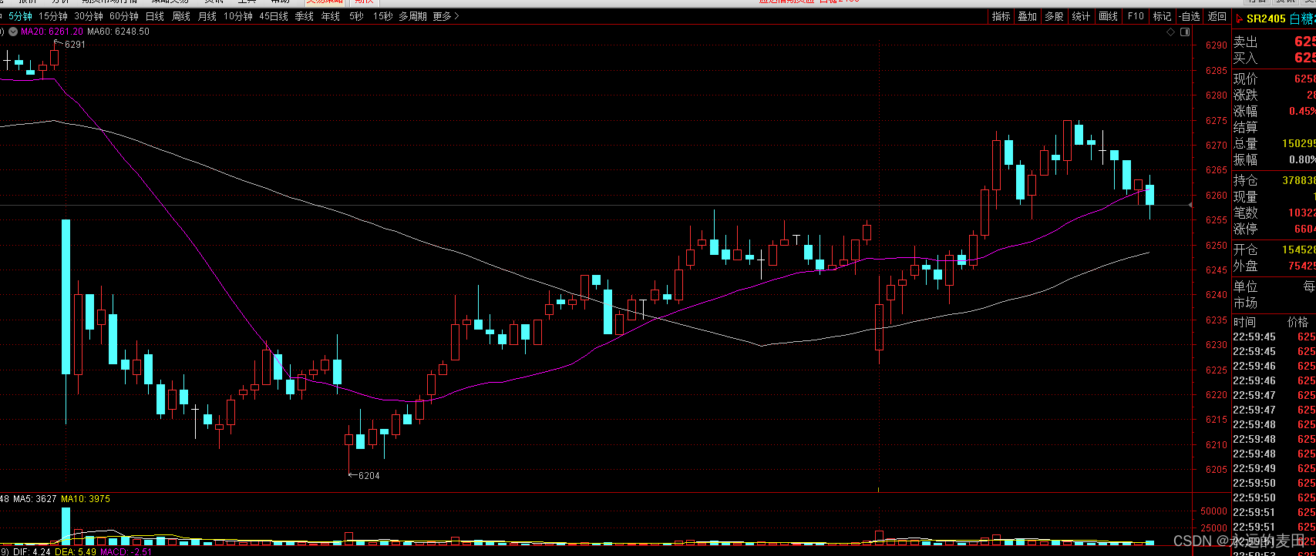Switch to the 10分钟 period
1316x556 pixels.
[x=238, y=16]
